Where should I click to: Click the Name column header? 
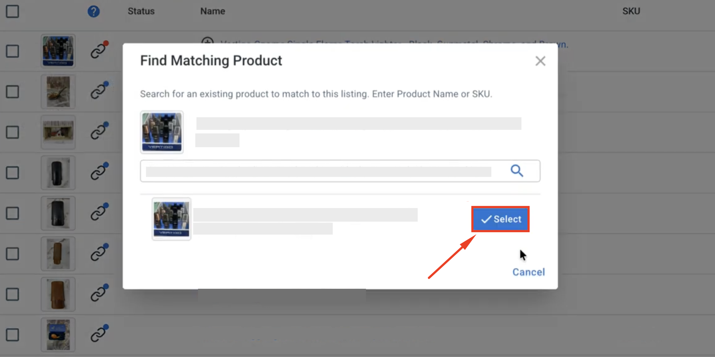tap(213, 11)
